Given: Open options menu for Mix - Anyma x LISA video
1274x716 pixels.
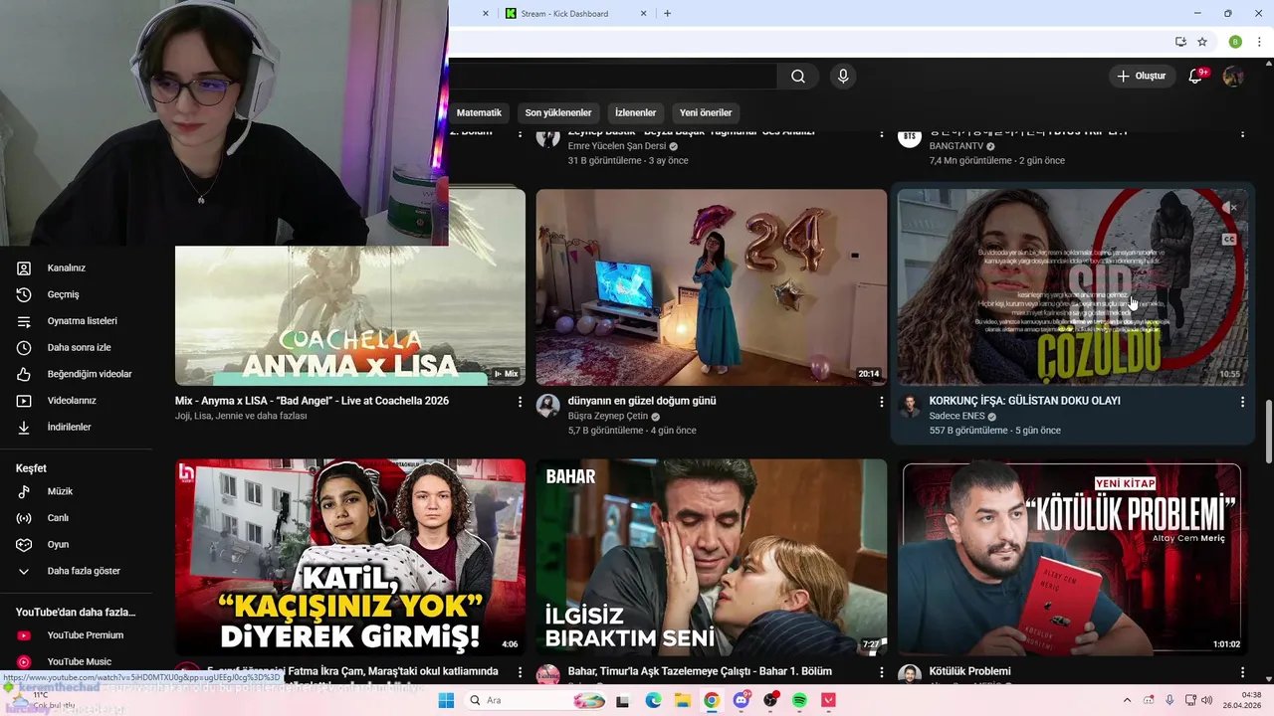Looking at the screenshot, I should point(520,402).
